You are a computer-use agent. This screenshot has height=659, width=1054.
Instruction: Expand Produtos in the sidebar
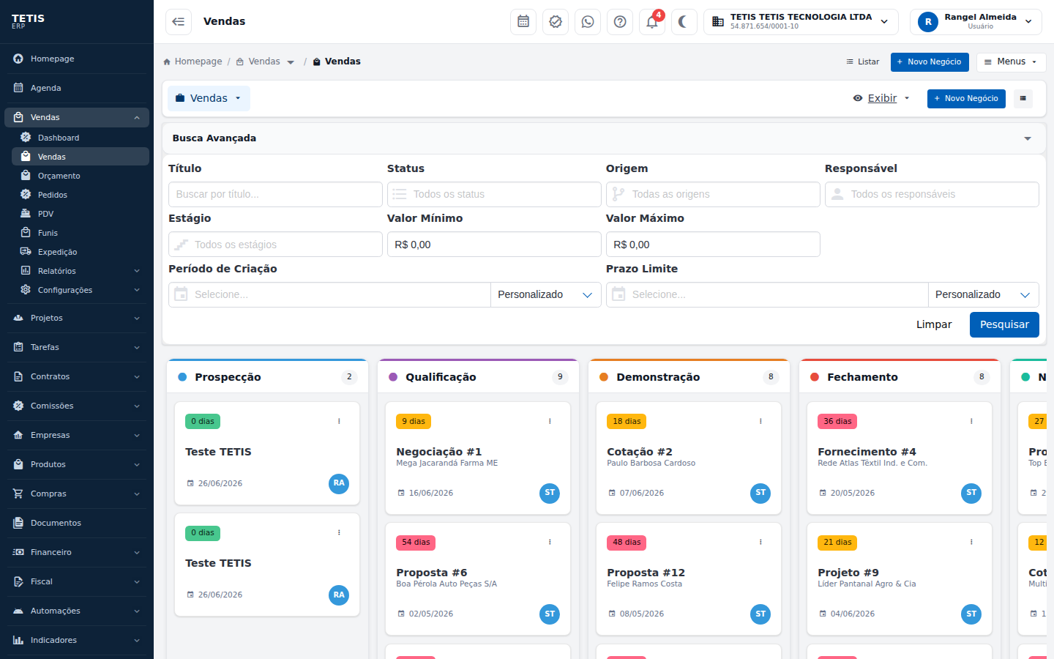click(77, 464)
